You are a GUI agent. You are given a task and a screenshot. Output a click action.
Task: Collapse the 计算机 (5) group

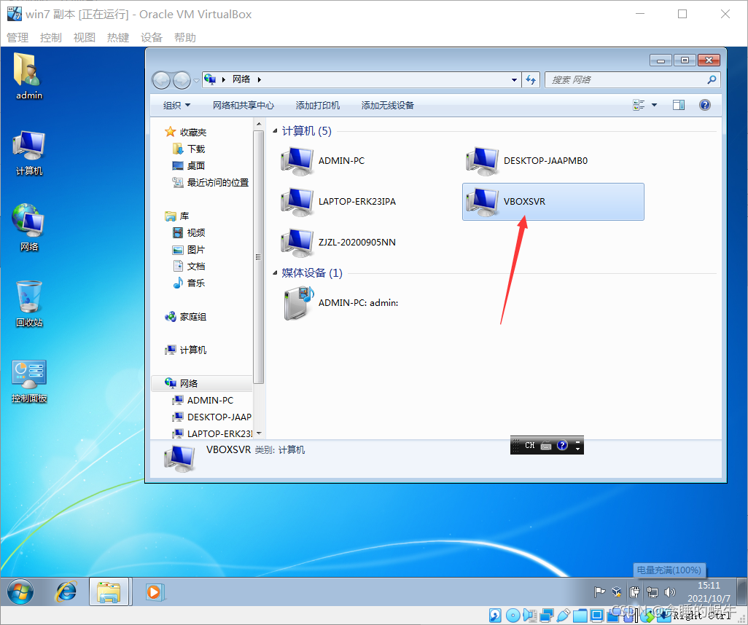click(x=276, y=130)
